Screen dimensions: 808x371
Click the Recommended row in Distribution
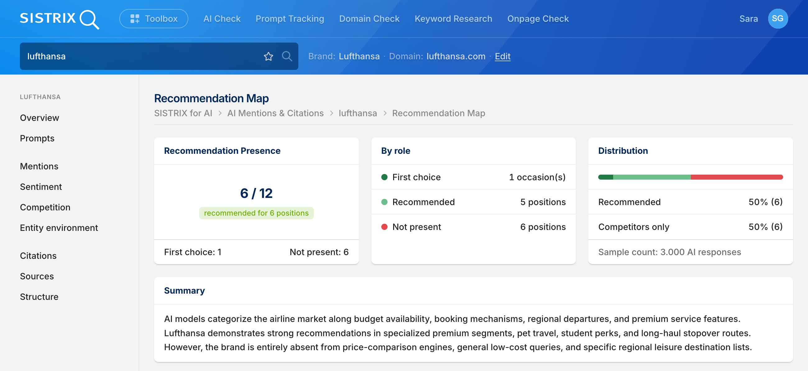(691, 202)
